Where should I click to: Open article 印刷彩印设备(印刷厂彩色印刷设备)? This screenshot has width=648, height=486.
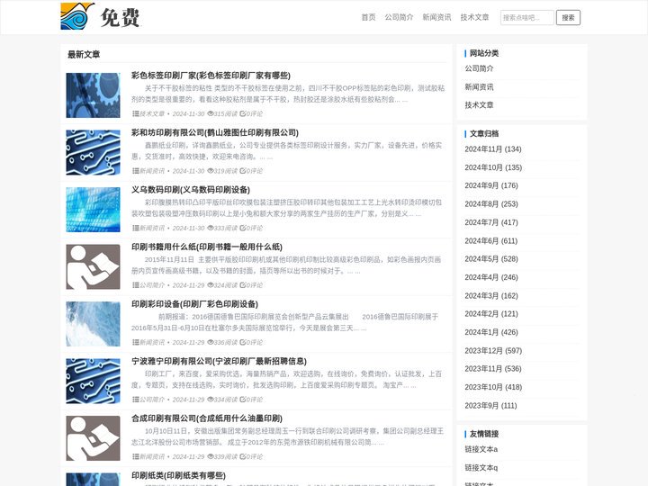[x=194, y=304]
